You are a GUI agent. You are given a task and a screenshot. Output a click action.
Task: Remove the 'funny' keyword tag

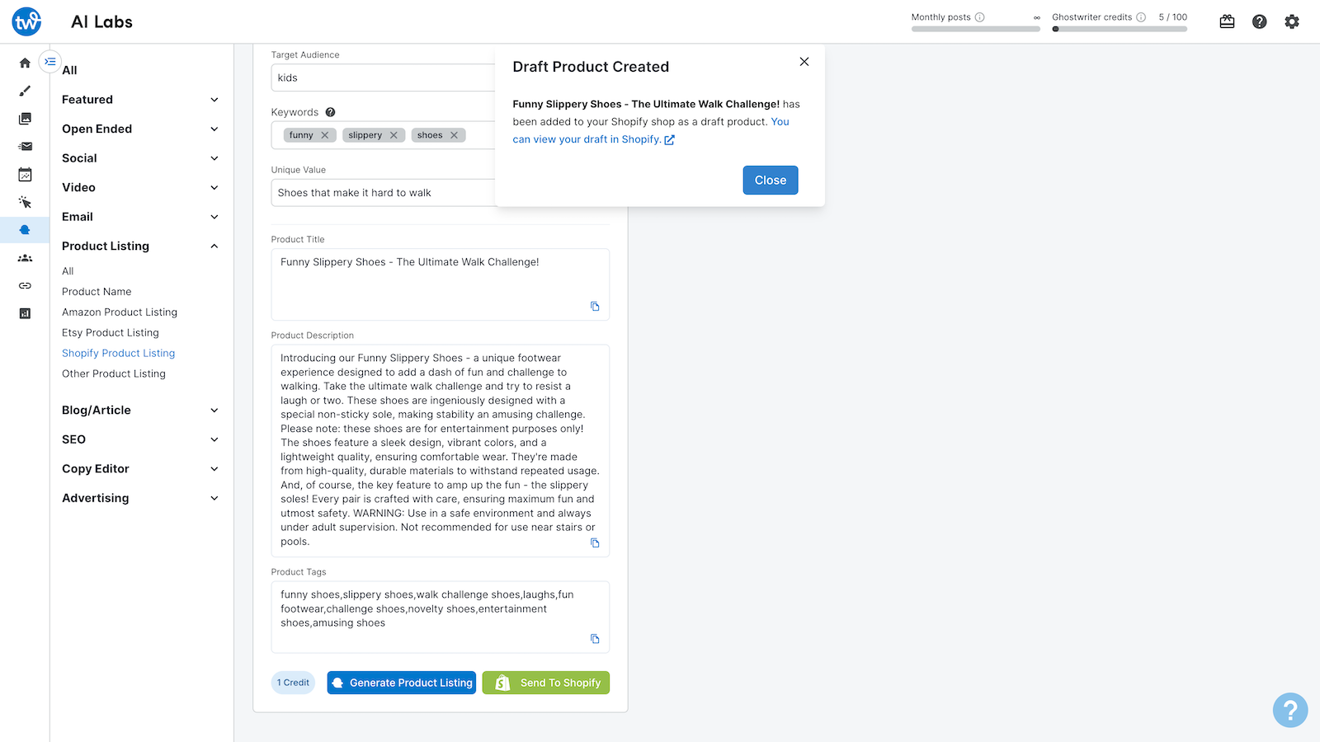pyautogui.click(x=325, y=135)
